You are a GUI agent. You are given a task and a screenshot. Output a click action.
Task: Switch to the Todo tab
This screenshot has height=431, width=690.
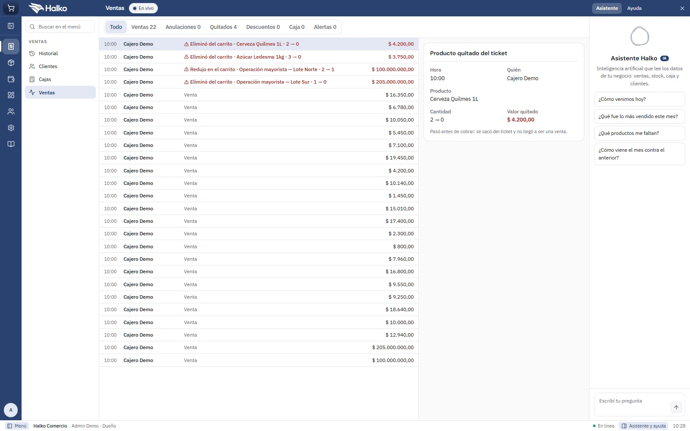[x=116, y=27]
